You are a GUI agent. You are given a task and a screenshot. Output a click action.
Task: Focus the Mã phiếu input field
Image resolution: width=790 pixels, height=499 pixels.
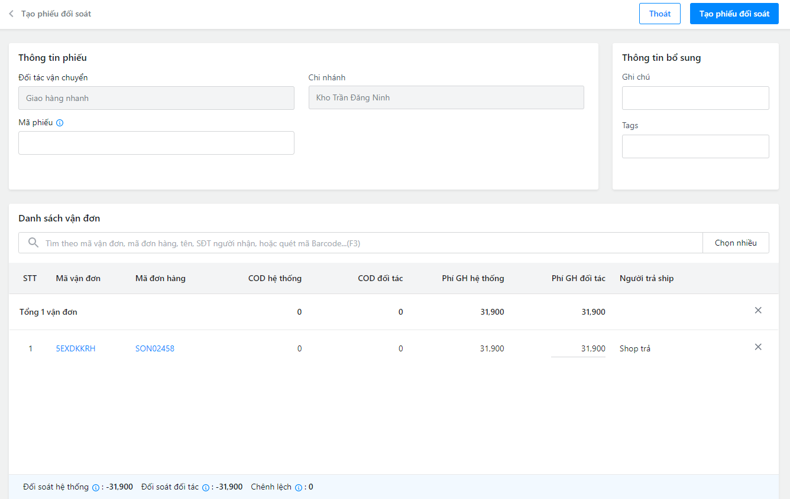coord(156,143)
